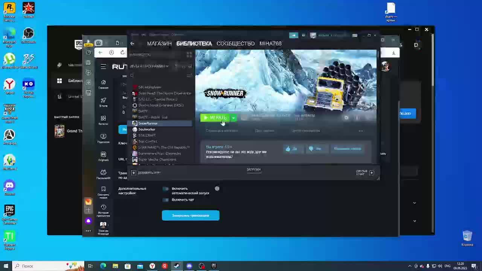Click the 'Добавить игру' plus button
The image size is (482, 271).
[x=134, y=173]
